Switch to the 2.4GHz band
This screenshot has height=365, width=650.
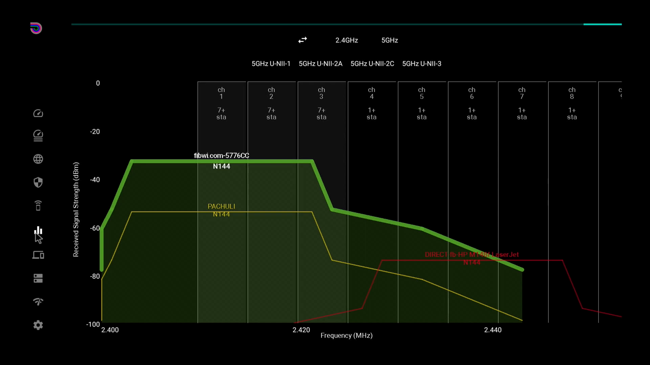[346, 40]
